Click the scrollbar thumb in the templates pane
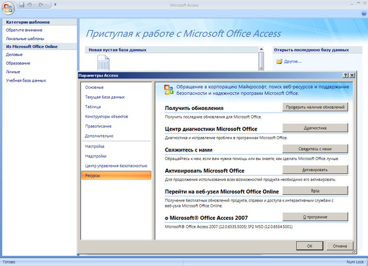Image resolution: width=368 pixels, height=266 pixels. point(261,61)
